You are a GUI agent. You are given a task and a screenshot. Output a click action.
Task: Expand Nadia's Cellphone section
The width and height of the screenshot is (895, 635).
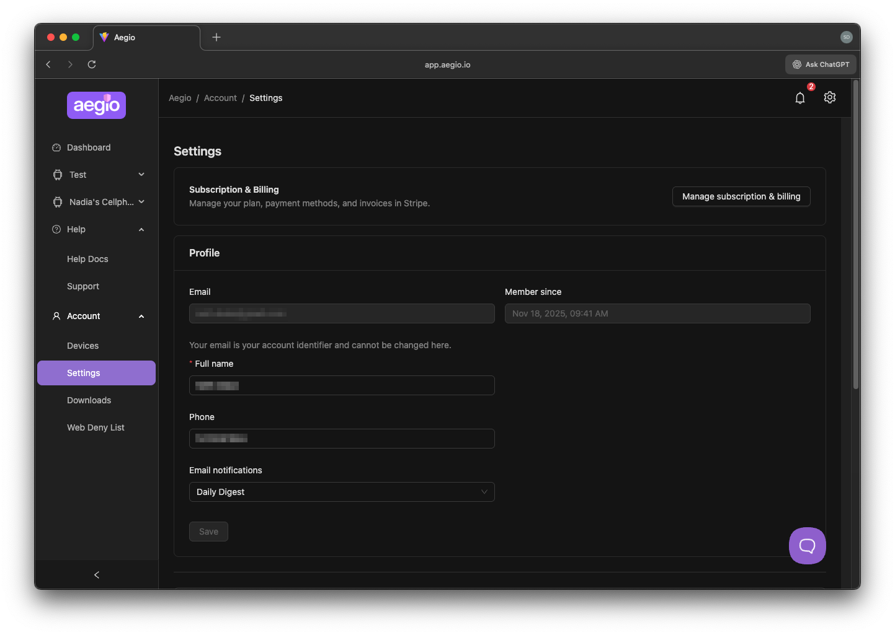tap(141, 202)
